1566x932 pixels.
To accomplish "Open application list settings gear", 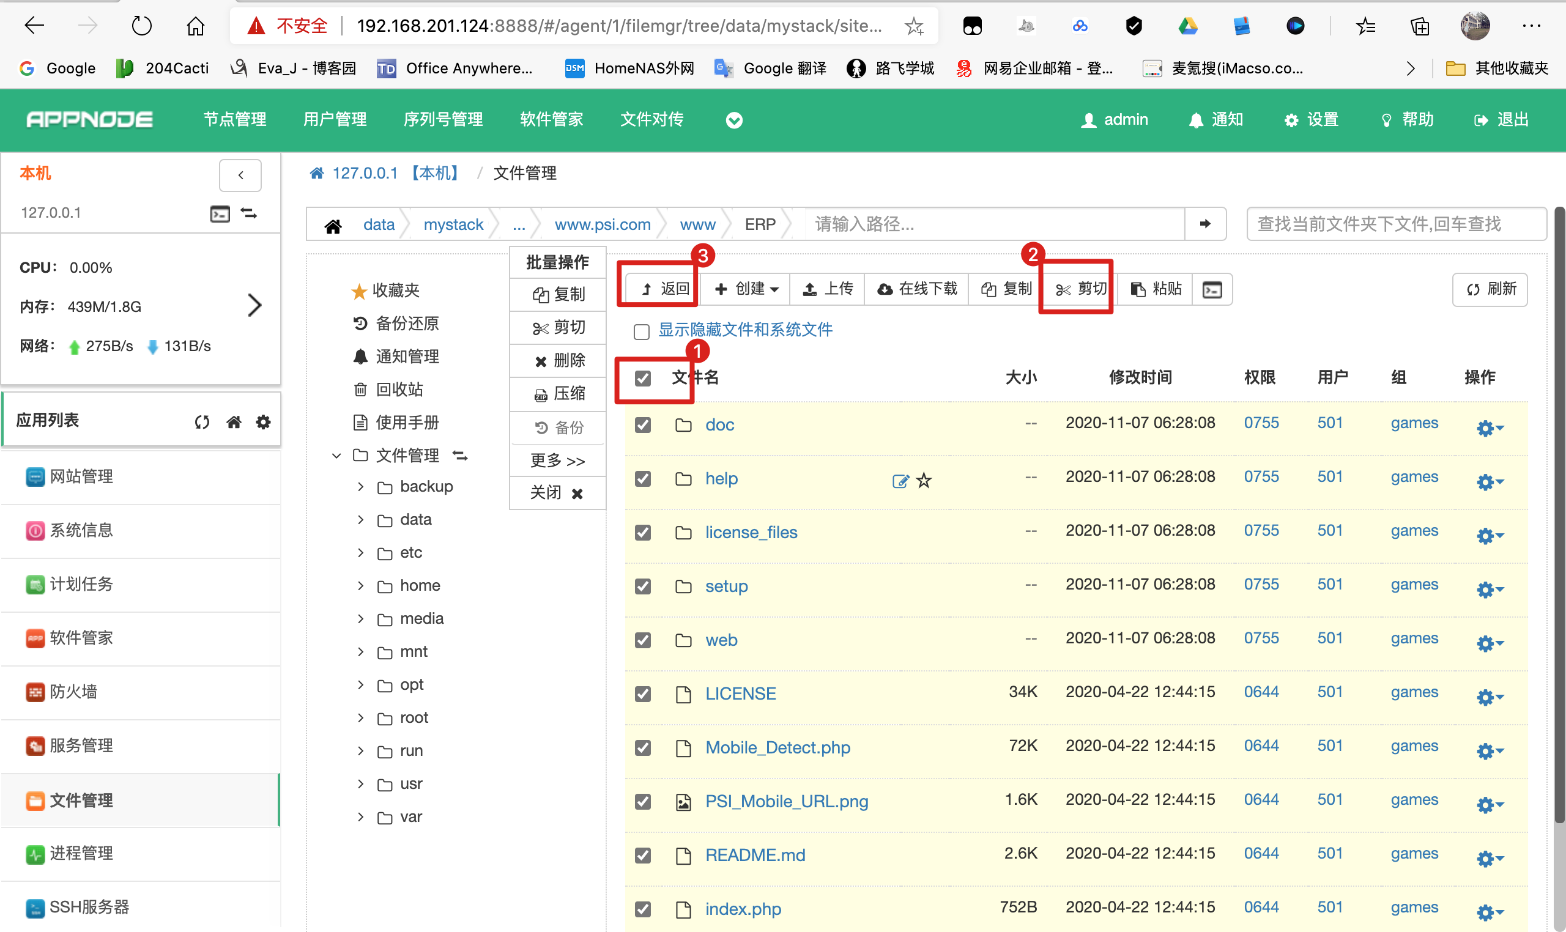I will [x=263, y=422].
